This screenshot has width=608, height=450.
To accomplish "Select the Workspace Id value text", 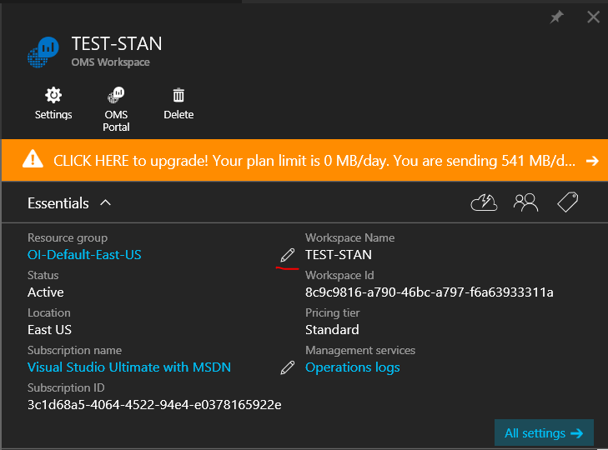I will point(430,292).
